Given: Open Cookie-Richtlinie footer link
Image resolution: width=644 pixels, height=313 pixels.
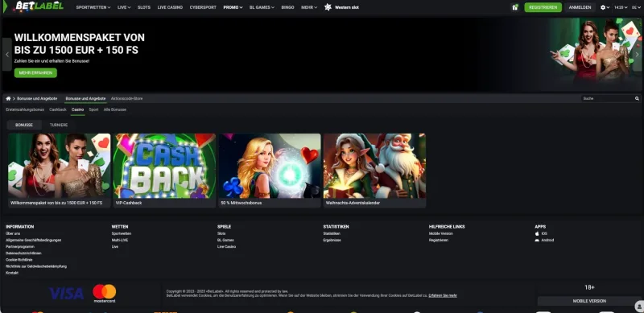Looking at the screenshot, I should (19, 260).
